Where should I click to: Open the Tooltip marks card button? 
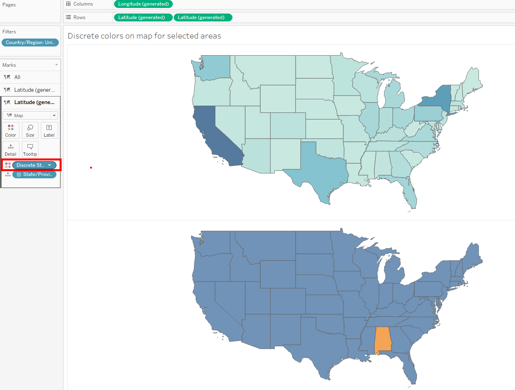coord(30,149)
